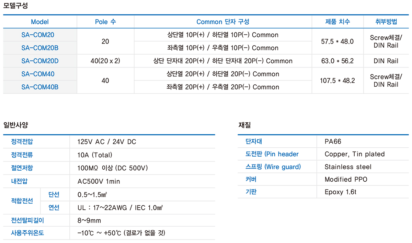This screenshot has width=412, height=243.
Task: Select the 절연저항 row label
Action: pos(22,168)
